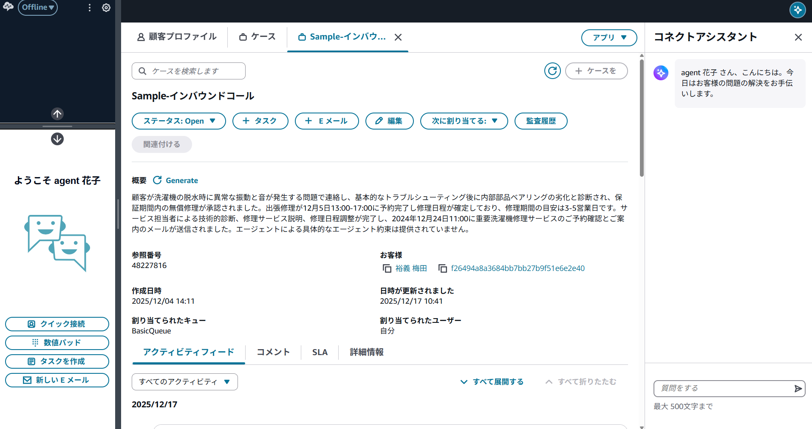Click the sparkle assistant icon in top bar
Image resolution: width=812 pixels, height=429 pixels.
pyautogui.click(x=798, y=9)
